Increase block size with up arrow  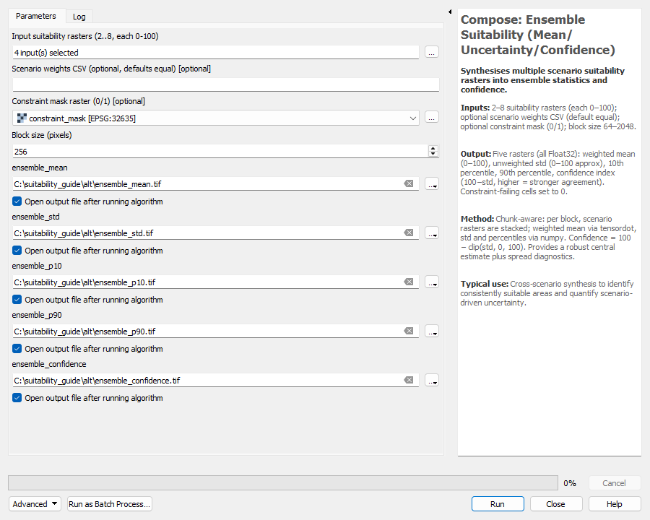pyautogui.click(x=433, y=149)
